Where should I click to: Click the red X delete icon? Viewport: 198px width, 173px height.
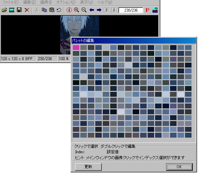click(27, 10)
